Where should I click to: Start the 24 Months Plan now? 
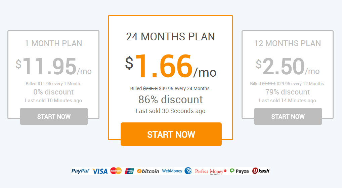click(171, 134)
